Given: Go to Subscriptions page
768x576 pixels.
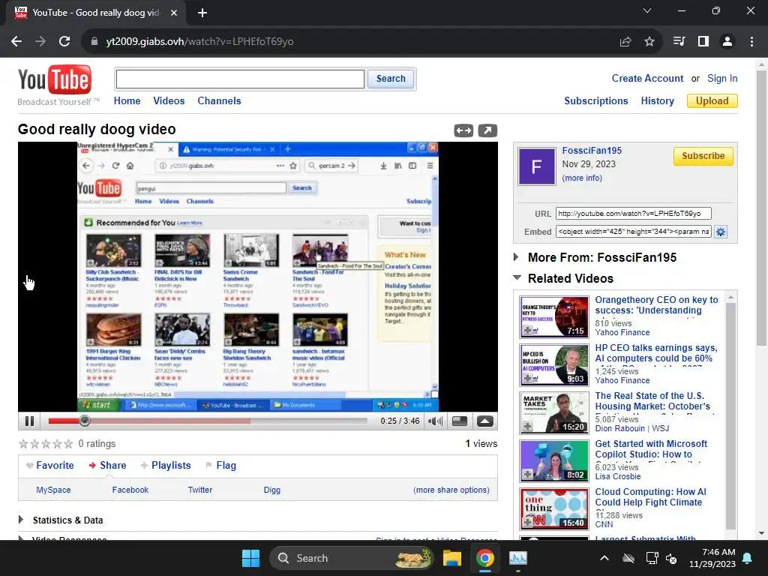Looking at the screenshot, I should click(596, 101).
